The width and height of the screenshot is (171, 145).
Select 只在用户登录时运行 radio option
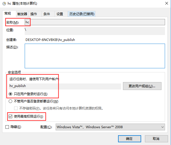pyautogui.click(x=11, y=94)
